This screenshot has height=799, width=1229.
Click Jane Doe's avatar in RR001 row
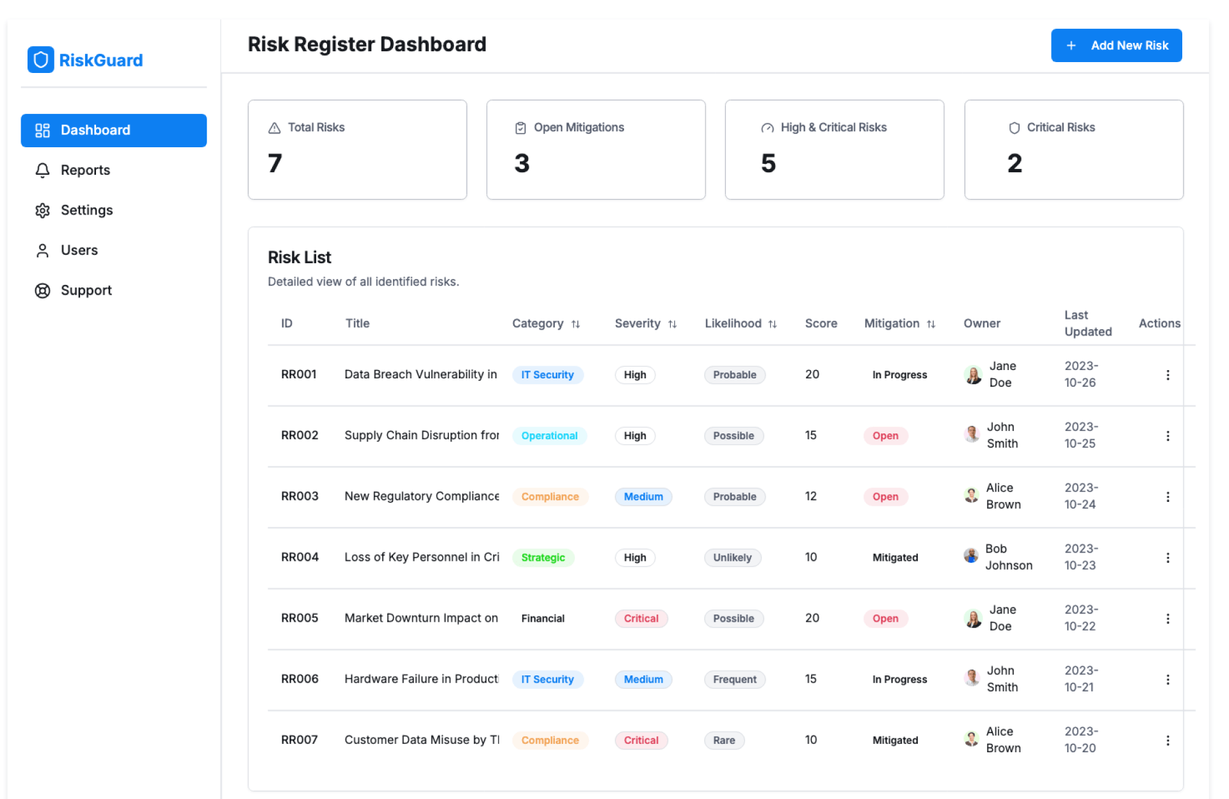pos(973,375)
